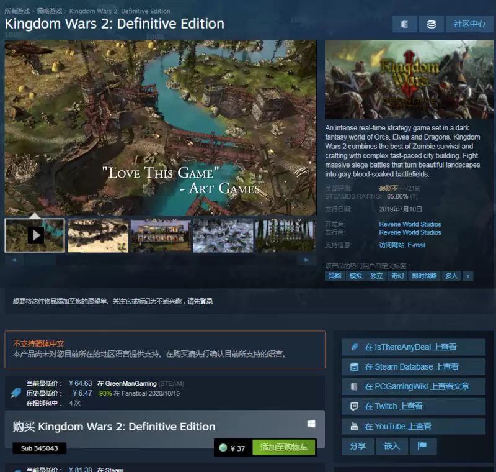Click the rocket price-tracker icon
Viewport: 496px width, 472px height.
click(x=16, y=393)
